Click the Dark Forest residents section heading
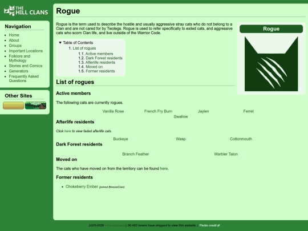 [x=79, y=144]
